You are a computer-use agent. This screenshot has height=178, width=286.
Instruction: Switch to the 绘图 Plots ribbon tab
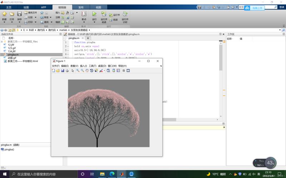(26, 7)
